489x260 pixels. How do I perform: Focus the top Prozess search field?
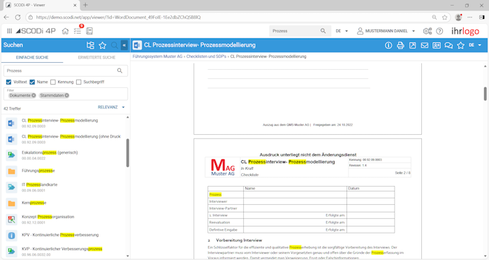pos(295,31)
